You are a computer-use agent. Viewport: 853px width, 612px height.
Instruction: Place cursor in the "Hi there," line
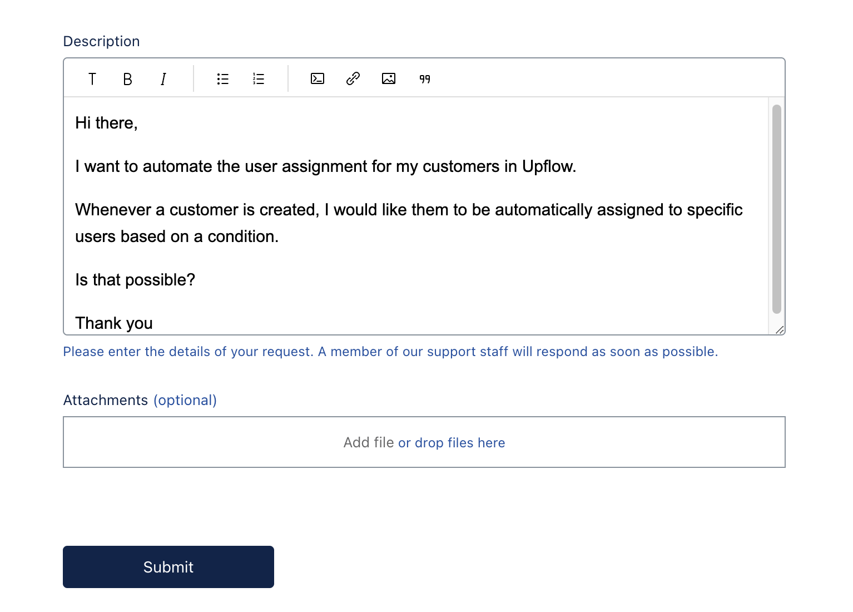tap(106, 123)
